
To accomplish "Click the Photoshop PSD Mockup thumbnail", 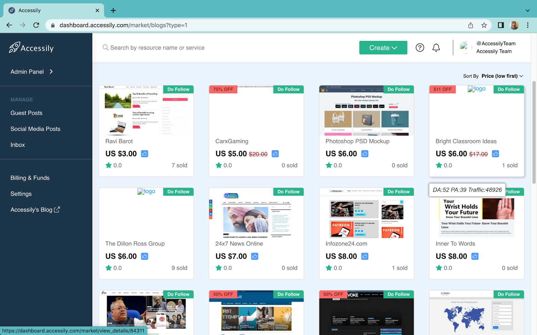I will [x=367, y=111].
